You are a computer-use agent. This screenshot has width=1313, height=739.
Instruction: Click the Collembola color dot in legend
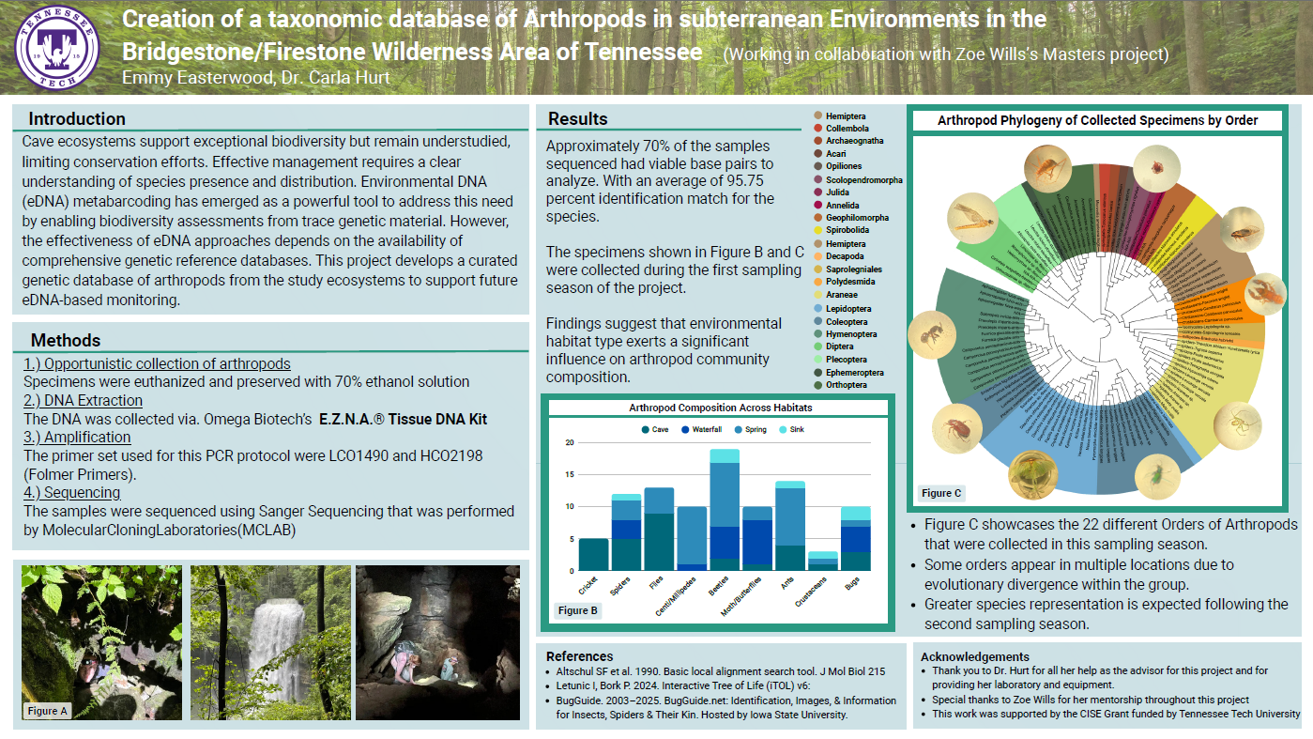click(818, 129)
